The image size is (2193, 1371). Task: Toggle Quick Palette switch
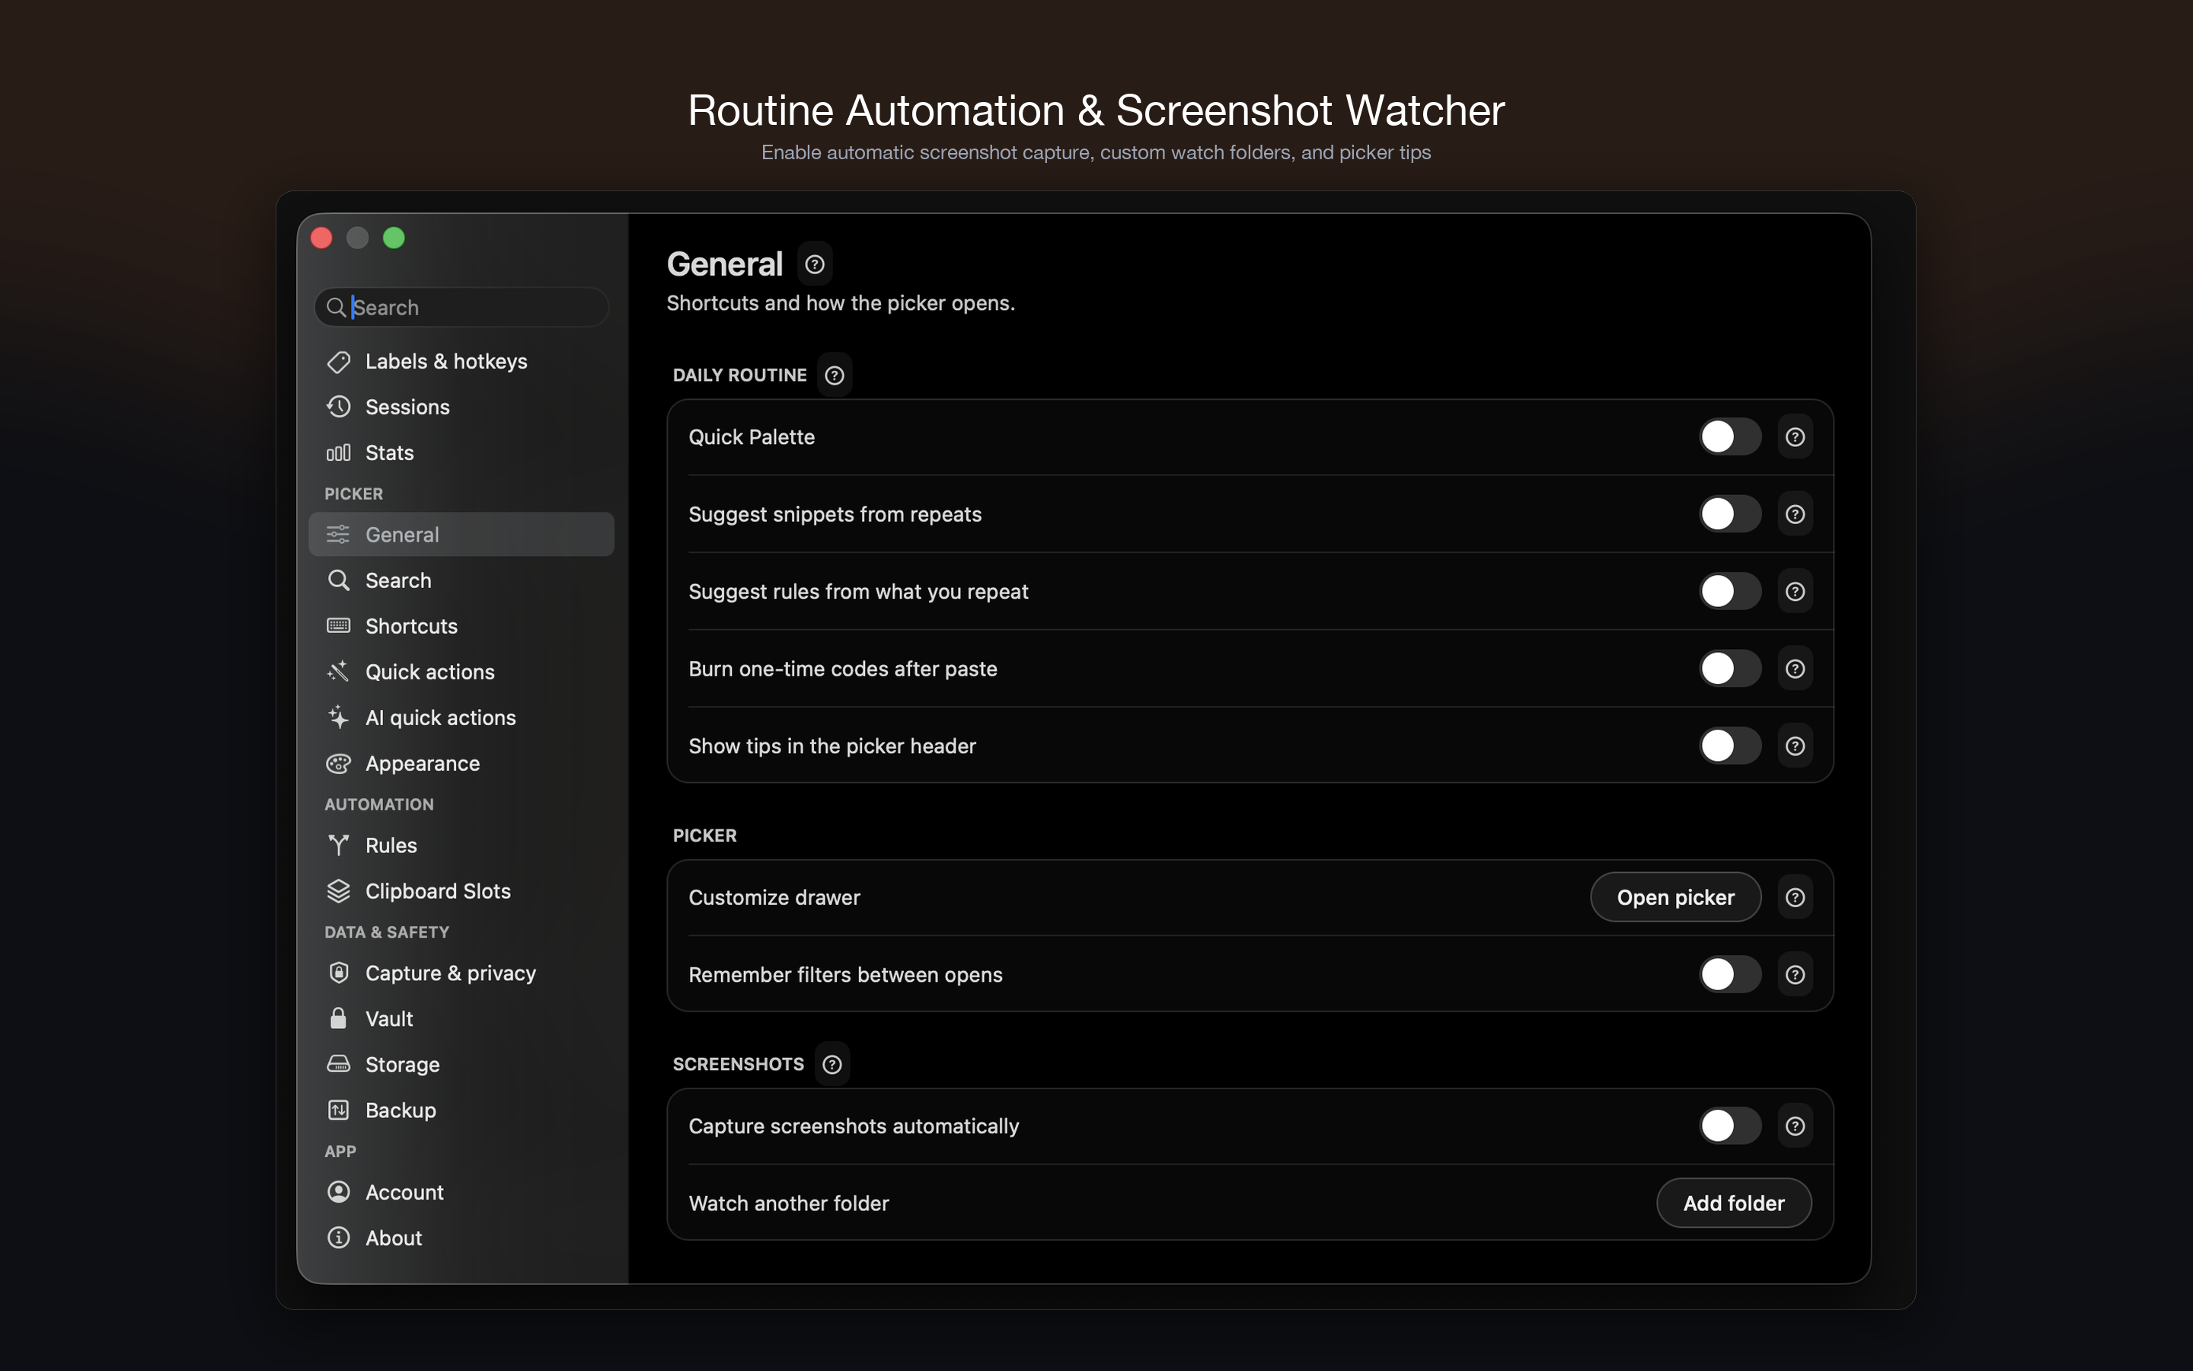[x=1729, y=437]
